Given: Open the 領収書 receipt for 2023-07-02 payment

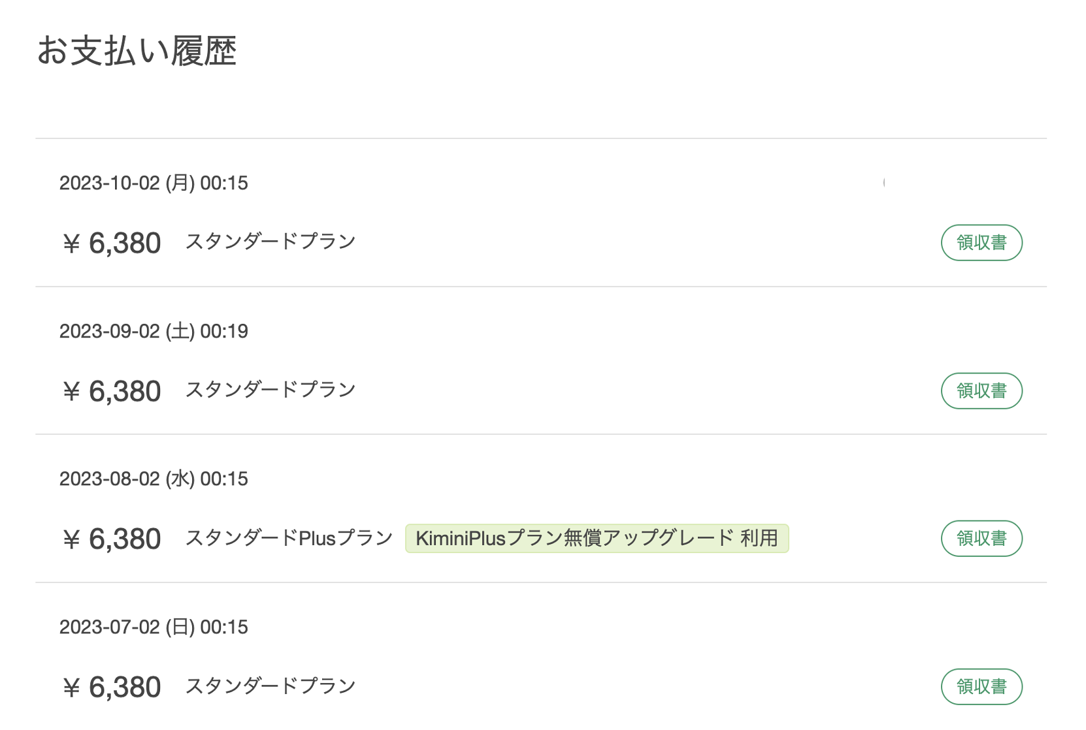Looking at the screenshot, I should click(981, 686).
